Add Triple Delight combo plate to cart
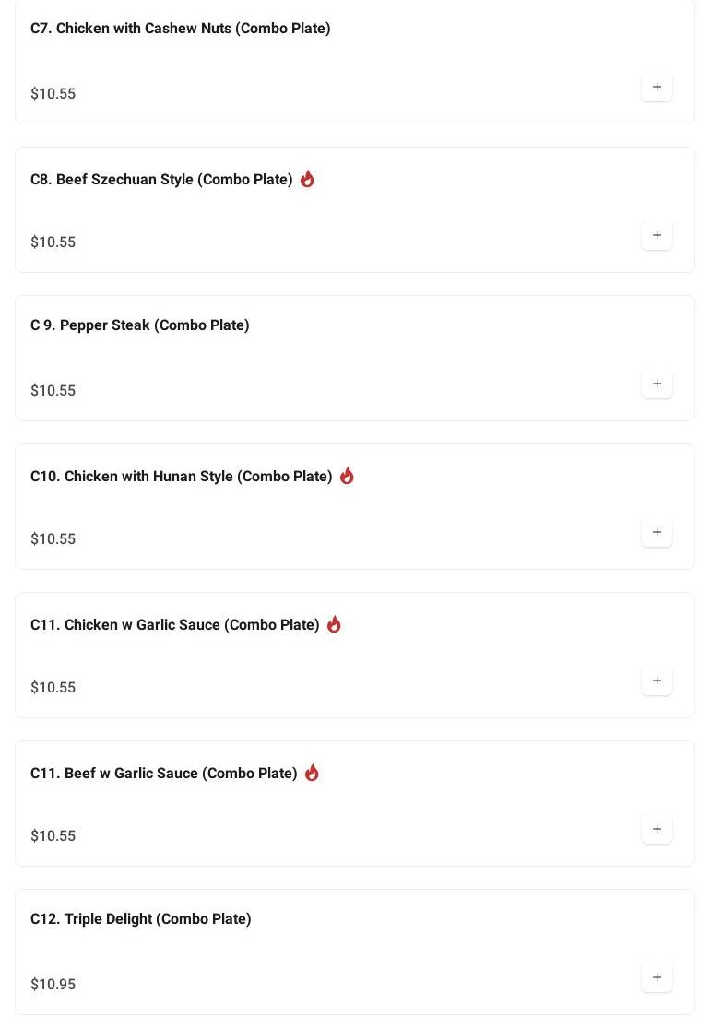710x1017 pixels. [x=657, y=977]
